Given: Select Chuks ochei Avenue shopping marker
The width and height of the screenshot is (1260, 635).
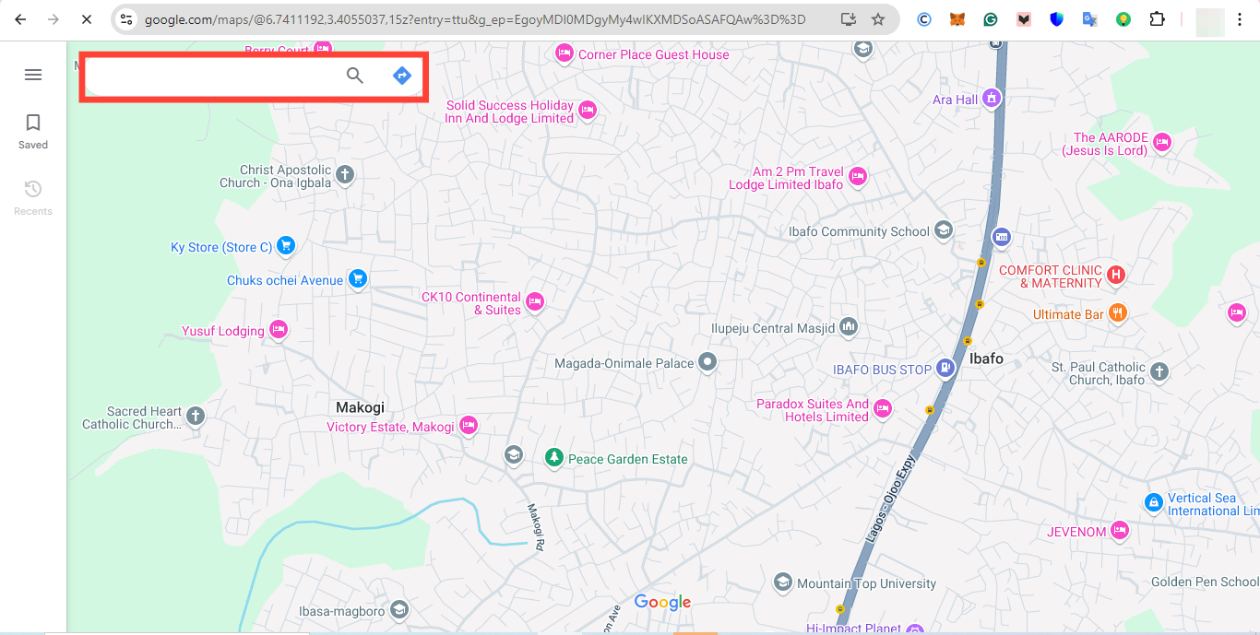Looking at the screenshot, I should click(358, 278).
